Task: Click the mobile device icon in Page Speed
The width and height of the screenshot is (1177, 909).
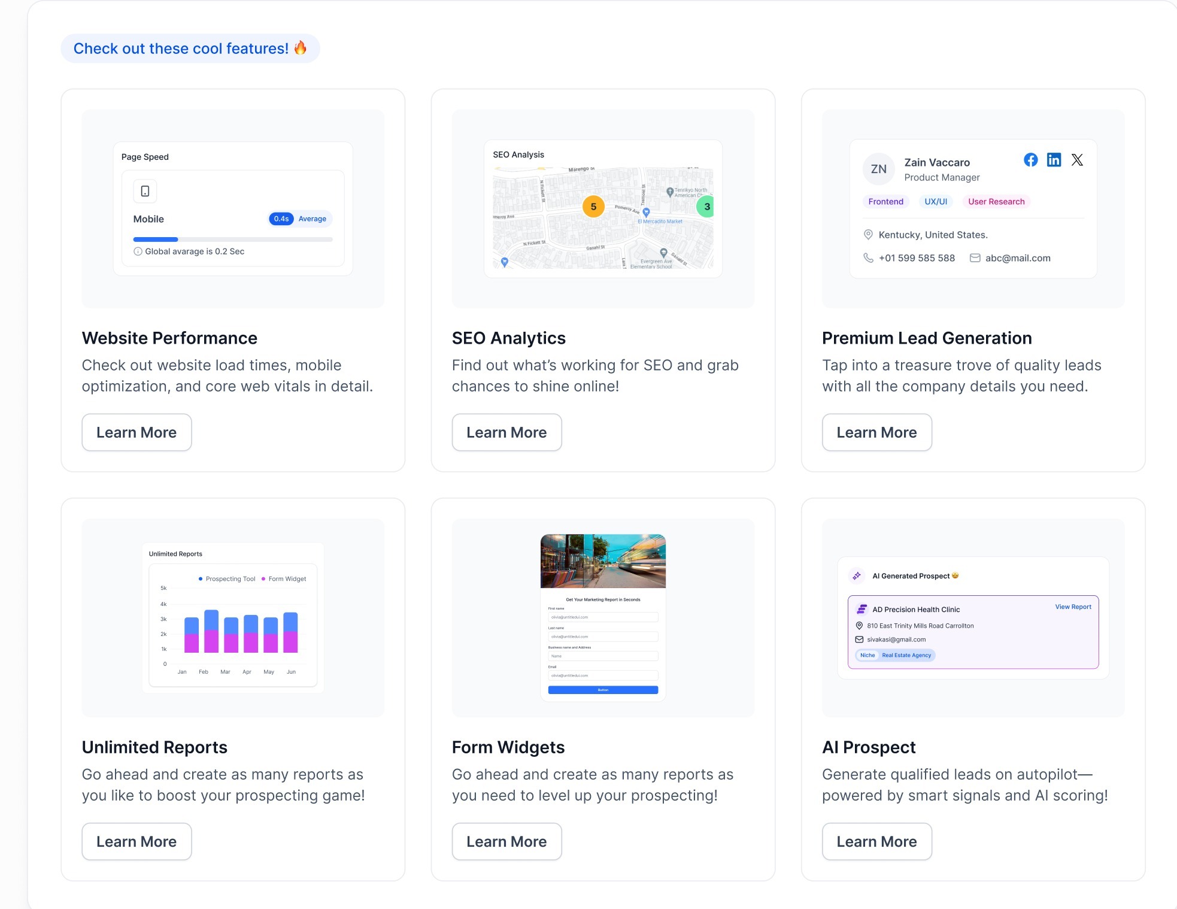Action: pos(145,191)
